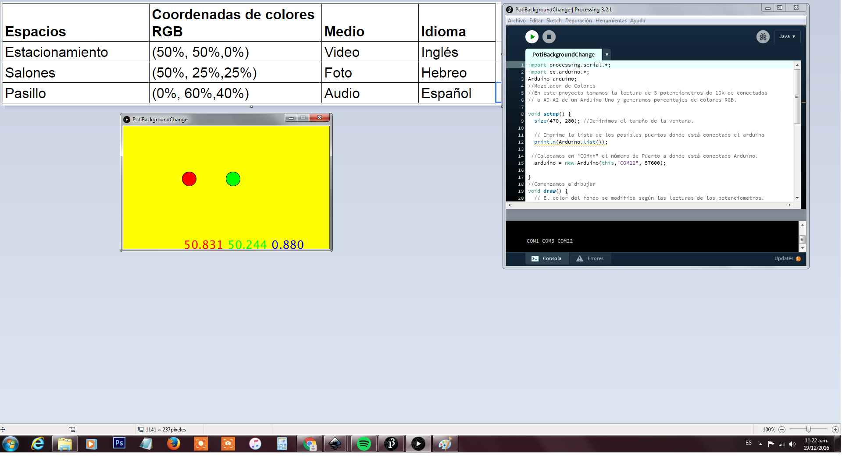Click the Processing taskbar icon

391,444
